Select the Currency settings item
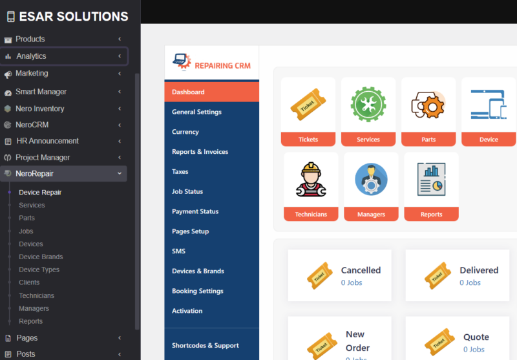The image size is (517, 360). (x=212, y=132)
